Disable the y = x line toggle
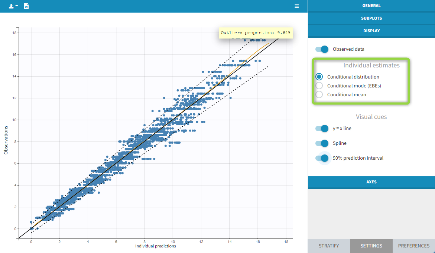The height and width of the screenshot is (253, 435). point(322,129)
